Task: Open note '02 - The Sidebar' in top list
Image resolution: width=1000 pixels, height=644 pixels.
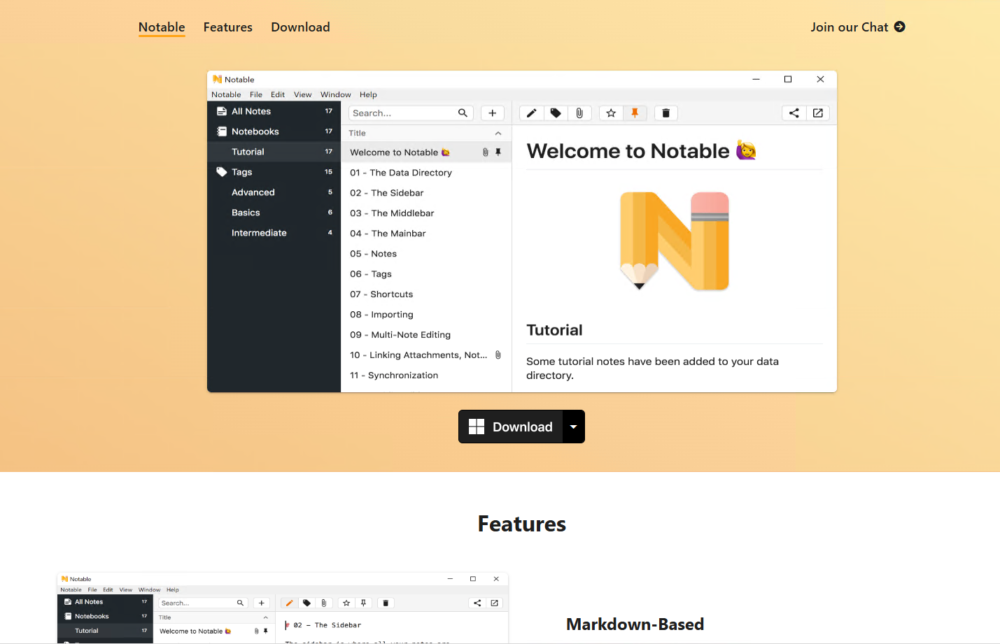Action: [426, 193]
